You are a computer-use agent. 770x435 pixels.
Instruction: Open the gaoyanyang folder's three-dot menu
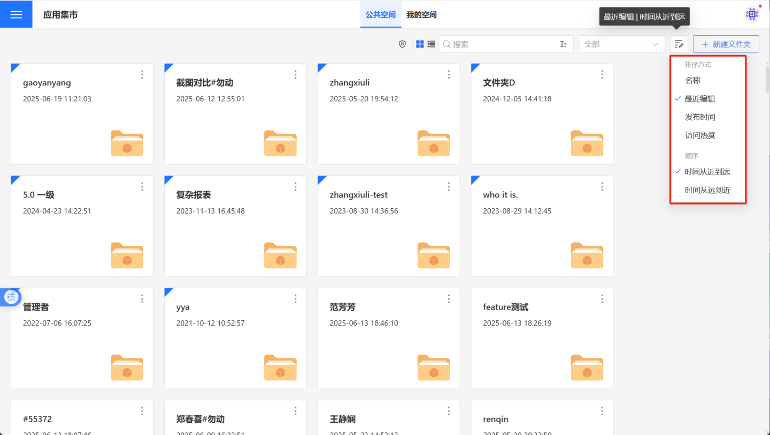point(142,75)
